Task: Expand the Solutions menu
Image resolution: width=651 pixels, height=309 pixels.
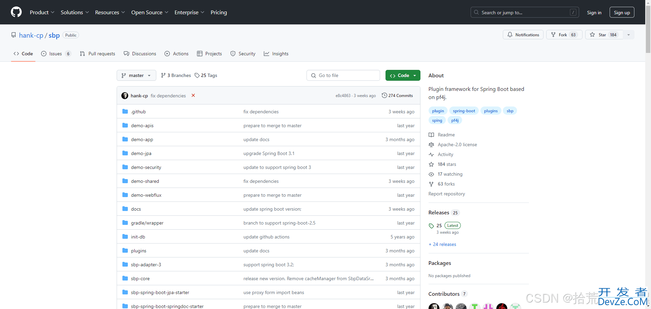Action: [x=75, y=12]
